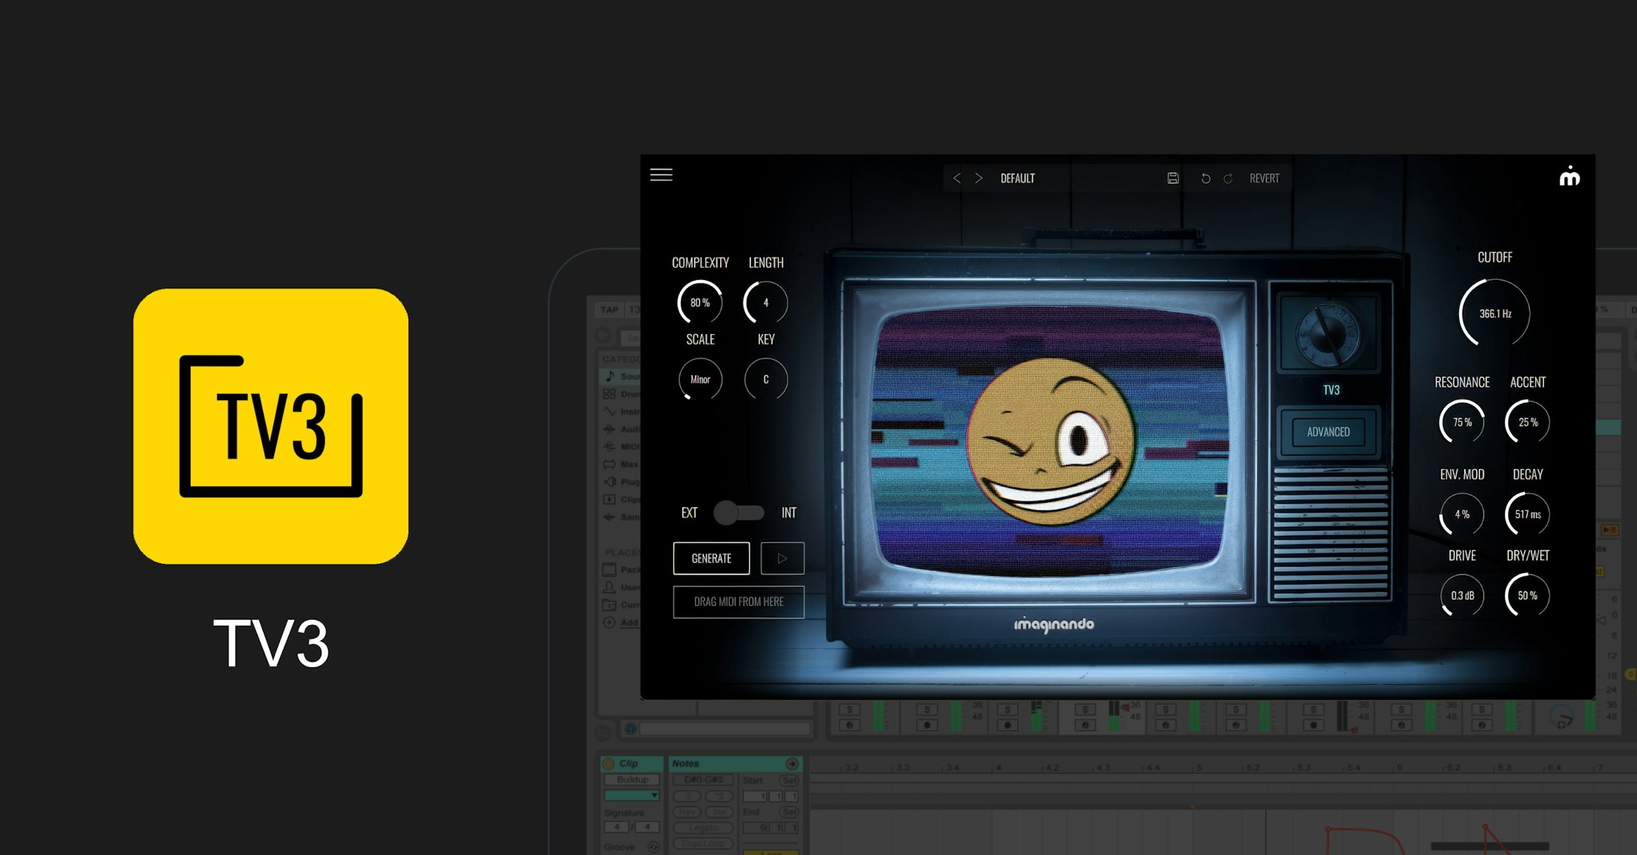Open the Scale selector showing Minor

700,380
